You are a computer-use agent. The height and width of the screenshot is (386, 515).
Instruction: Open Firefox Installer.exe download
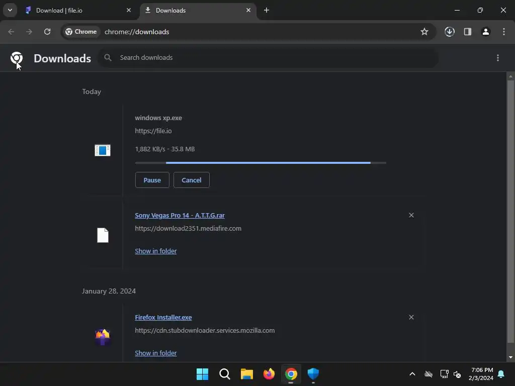click(163, 318)
